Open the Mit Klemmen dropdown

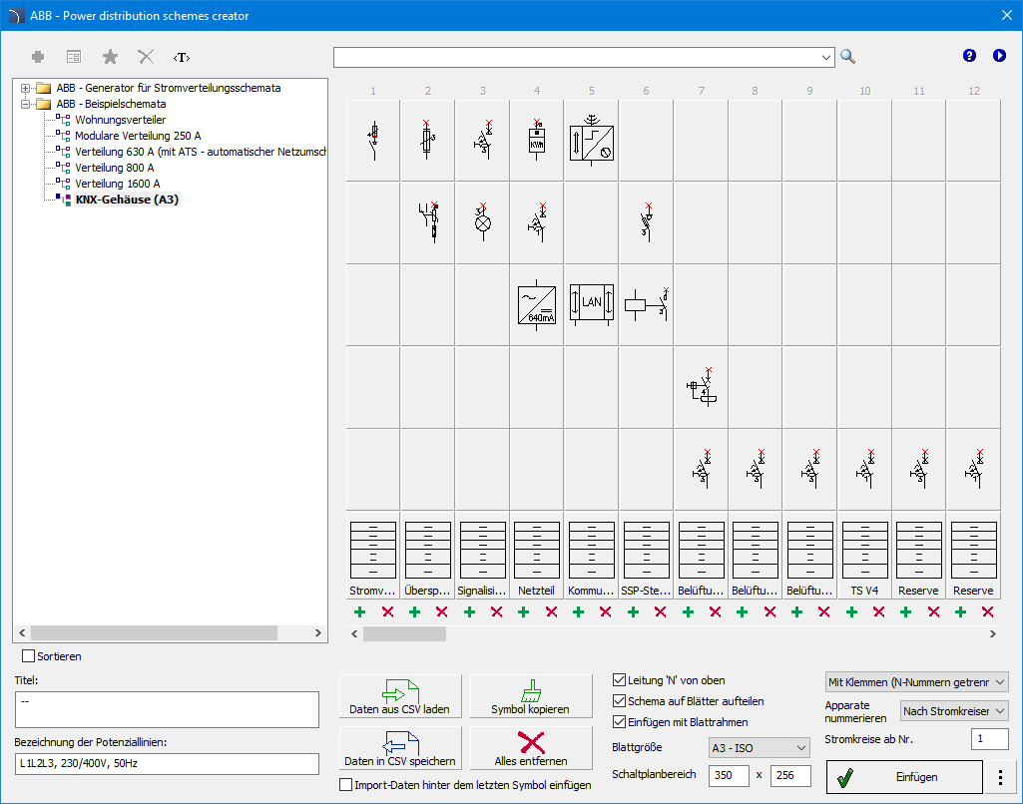(x=917, y=682)
